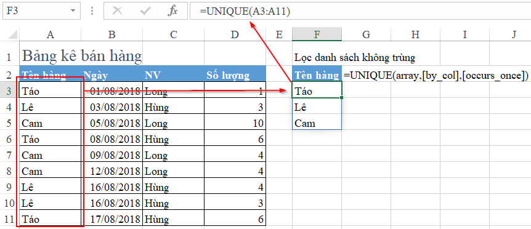Select column A header
The height and width of the screenshot is (229, 531).
50,34
